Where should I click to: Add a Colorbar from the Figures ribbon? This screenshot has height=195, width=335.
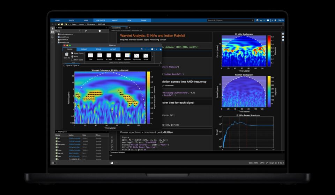coord(127,56)
